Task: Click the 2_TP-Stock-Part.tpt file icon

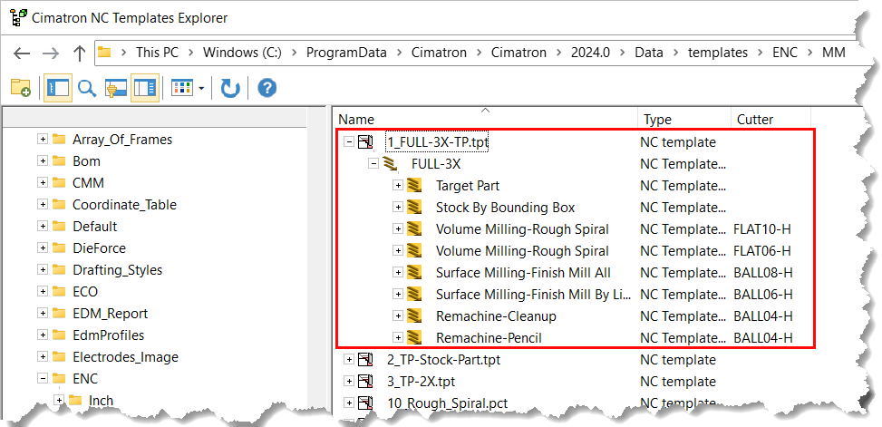Action: tap(365, 360)
